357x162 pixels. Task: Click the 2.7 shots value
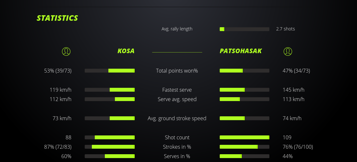point(286,29)
